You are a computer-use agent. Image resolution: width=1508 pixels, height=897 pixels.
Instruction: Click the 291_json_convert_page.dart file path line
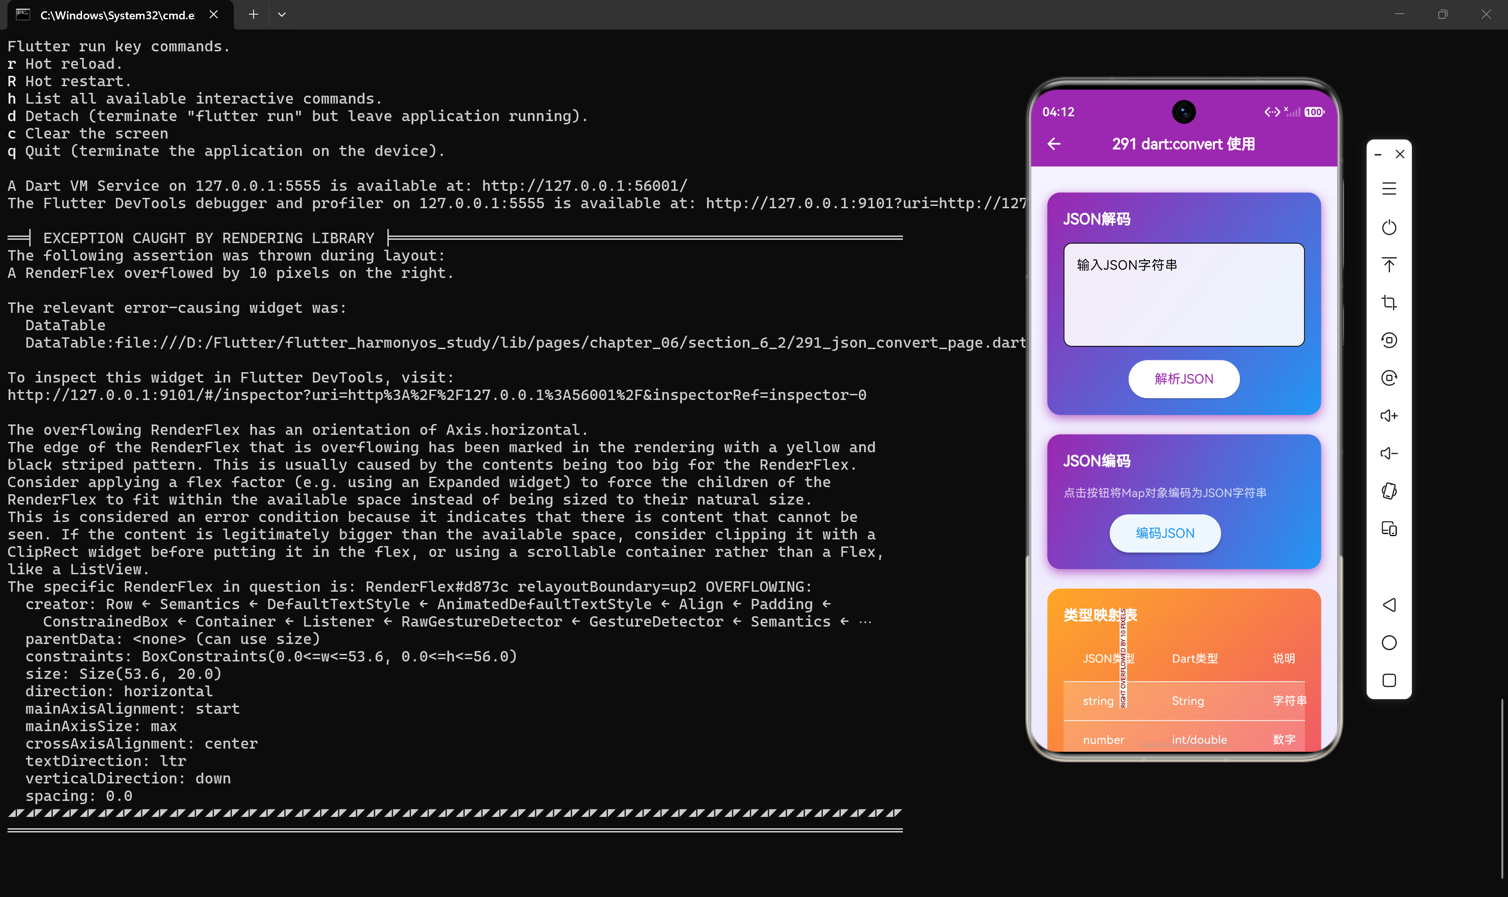pyautogui.click(x=525, y=342)
